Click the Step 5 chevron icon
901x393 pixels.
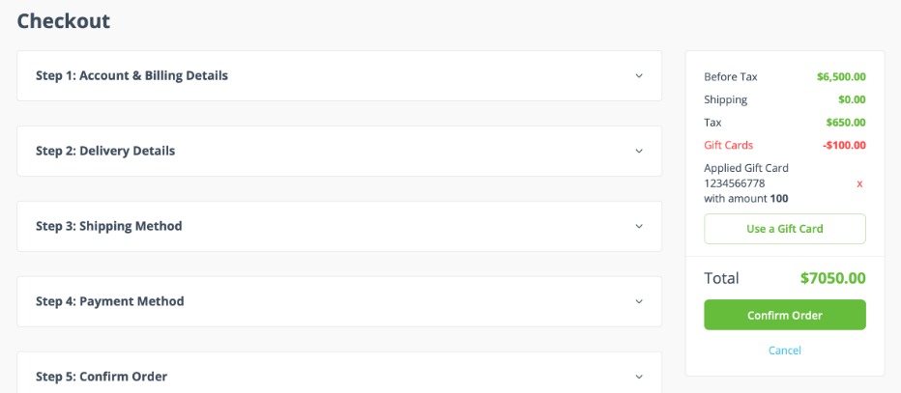[x=639, y=377]
